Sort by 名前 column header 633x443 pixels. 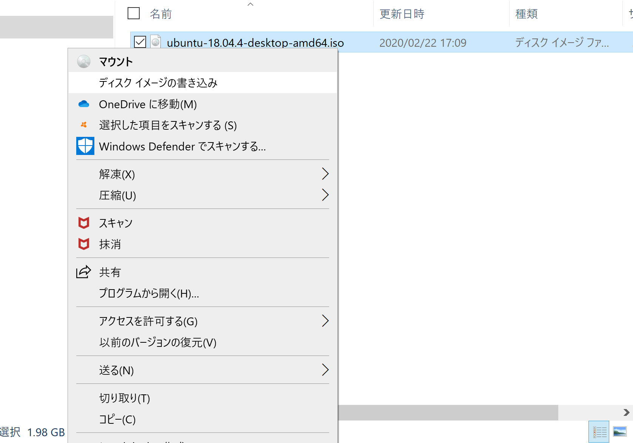point(161,14)
